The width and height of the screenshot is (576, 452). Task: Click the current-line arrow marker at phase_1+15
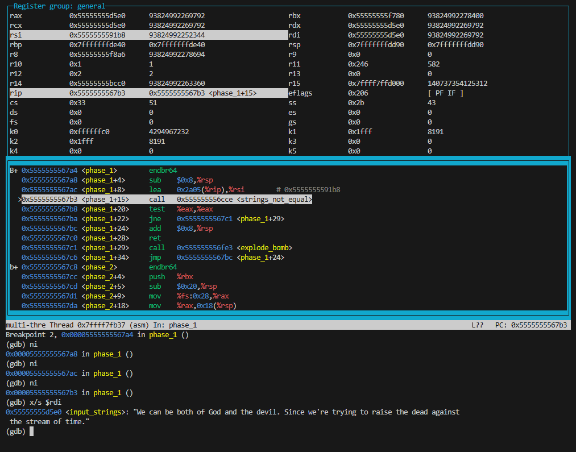click(x=20, y=200)
